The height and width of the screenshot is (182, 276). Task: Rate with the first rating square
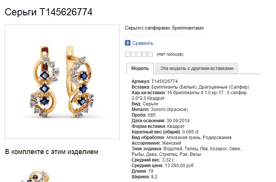pos(127,54)
